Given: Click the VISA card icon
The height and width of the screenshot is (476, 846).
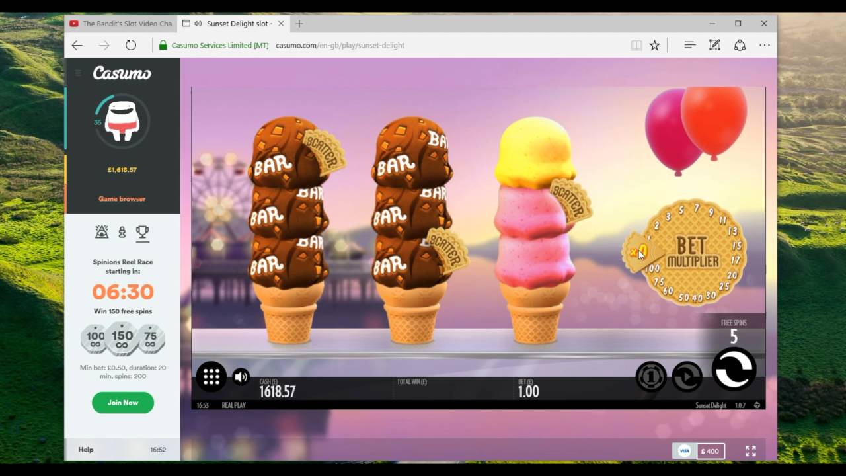Looking at the screenshot, I should (x=685, y=451).
